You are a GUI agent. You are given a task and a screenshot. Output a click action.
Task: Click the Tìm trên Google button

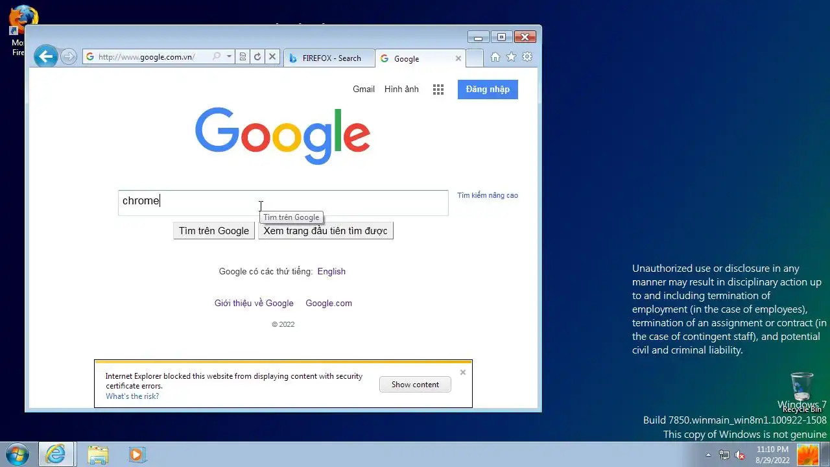(x=214, y=231)
